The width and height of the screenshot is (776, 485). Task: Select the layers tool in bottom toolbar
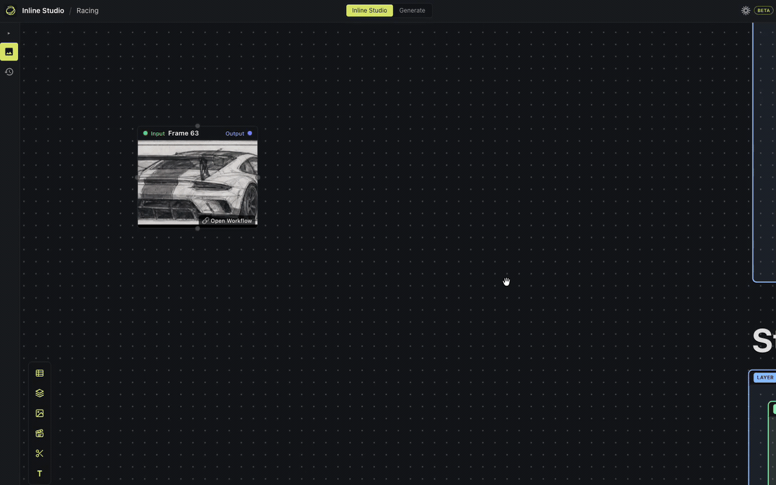(x=39, y=393)
